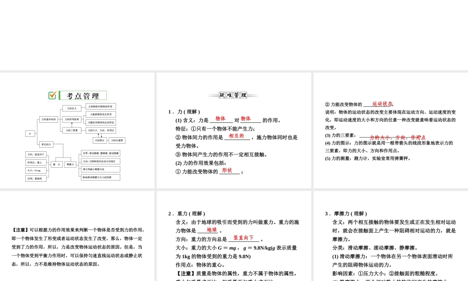Click the red answer 竖直向下
The width and height of the screenshot is (468, 281).
[243, 238]
